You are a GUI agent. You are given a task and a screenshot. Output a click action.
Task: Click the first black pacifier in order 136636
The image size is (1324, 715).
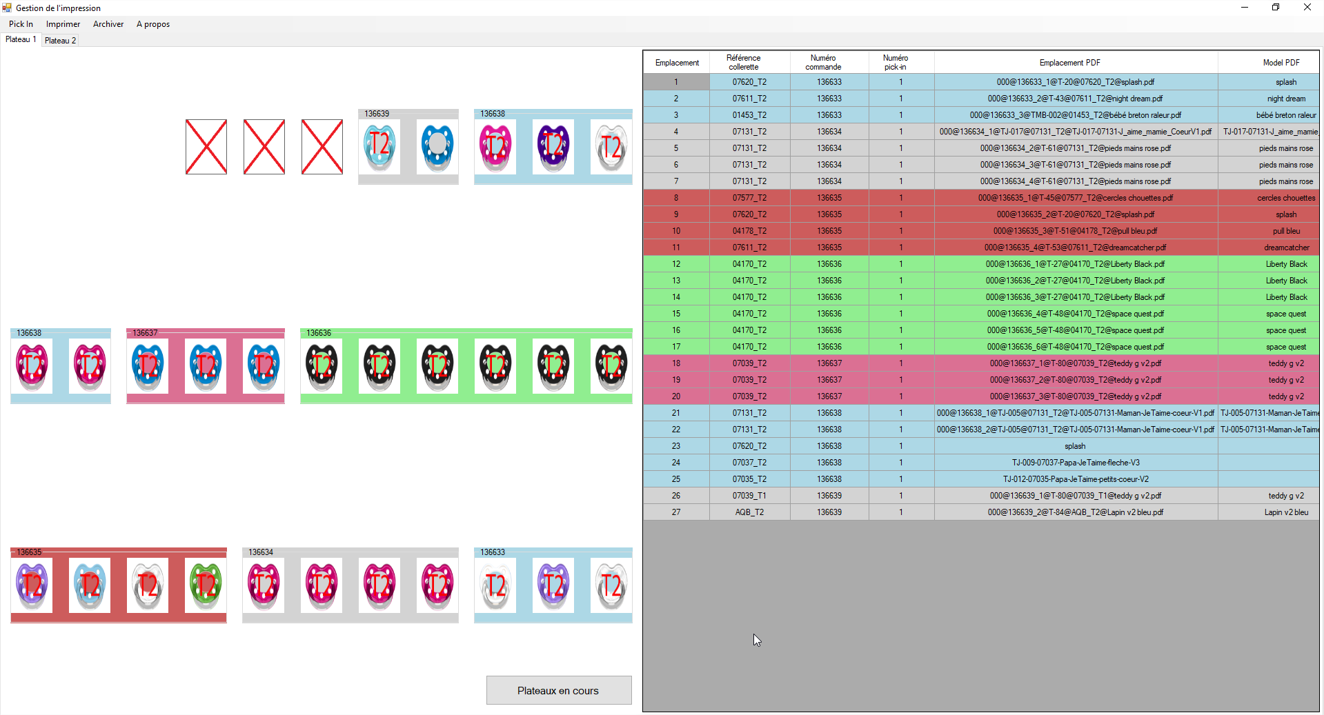322,366
